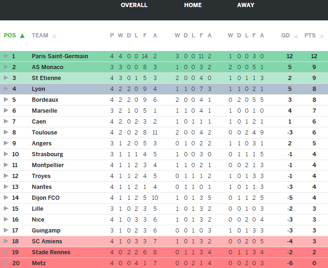Screen dimensions: 328x268
Task: Click the GD column header
Action: pos(285,36)
